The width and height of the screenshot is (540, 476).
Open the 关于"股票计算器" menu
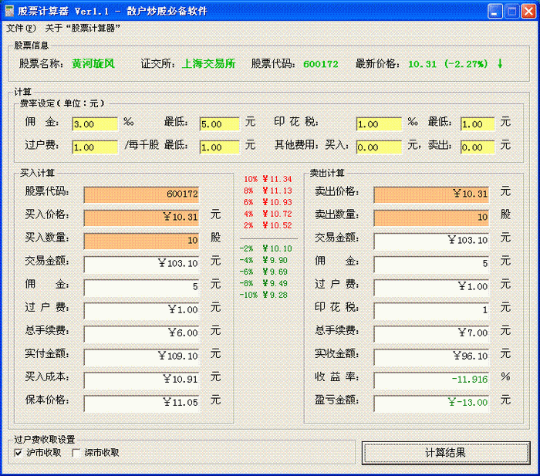83,28
